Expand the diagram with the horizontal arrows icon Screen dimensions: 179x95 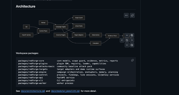click(x=126, y=15)
